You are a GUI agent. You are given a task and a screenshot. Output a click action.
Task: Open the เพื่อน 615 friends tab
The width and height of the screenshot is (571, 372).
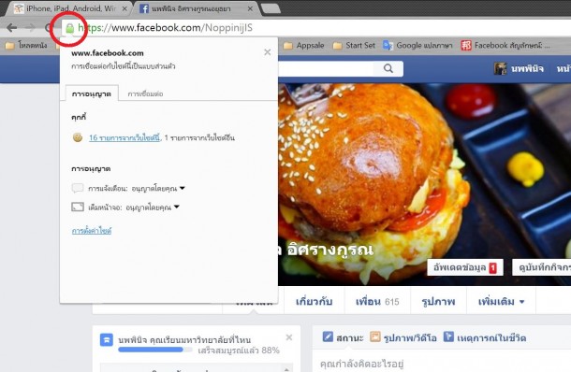coord(377,302)
